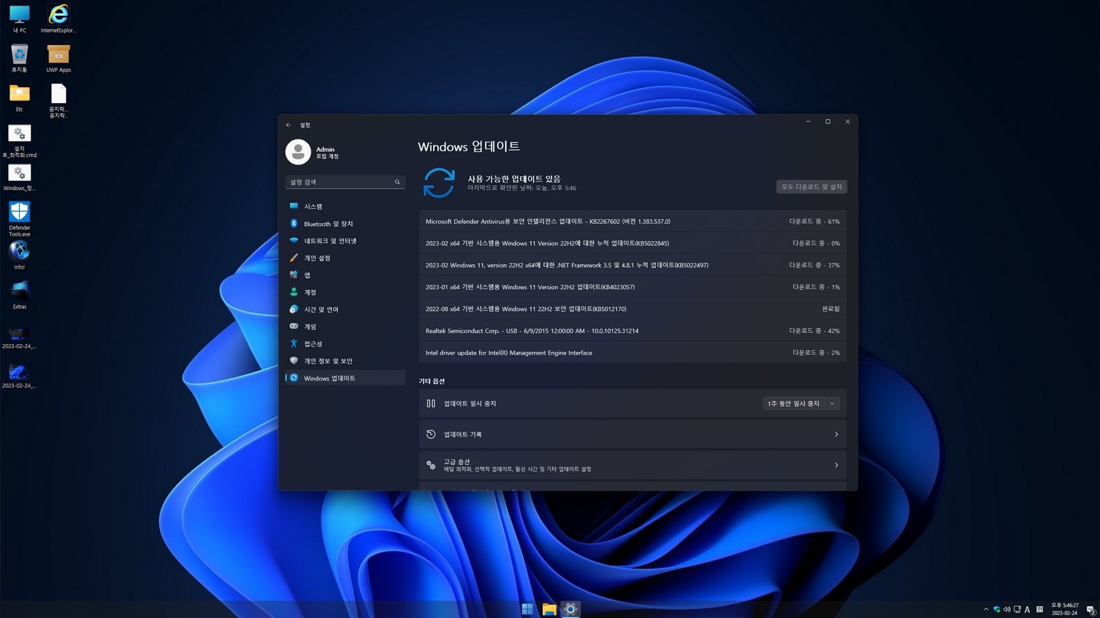Open the 접근성 settings category
The width and height of the screenshot is (1100, 618).
tap(345, 344)
